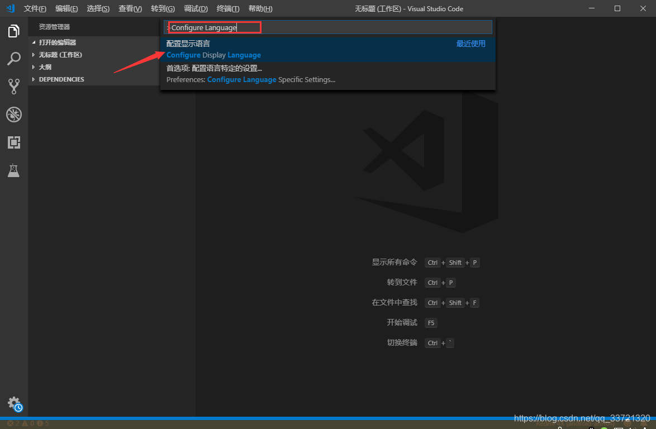Viewport: 656px width, 429px height.
Task: Open the Manage gear icon
Action: [x=15, y=404]
